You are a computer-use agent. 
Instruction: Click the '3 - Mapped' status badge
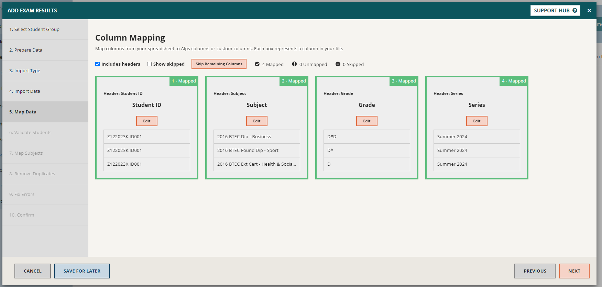click(404, 81)
